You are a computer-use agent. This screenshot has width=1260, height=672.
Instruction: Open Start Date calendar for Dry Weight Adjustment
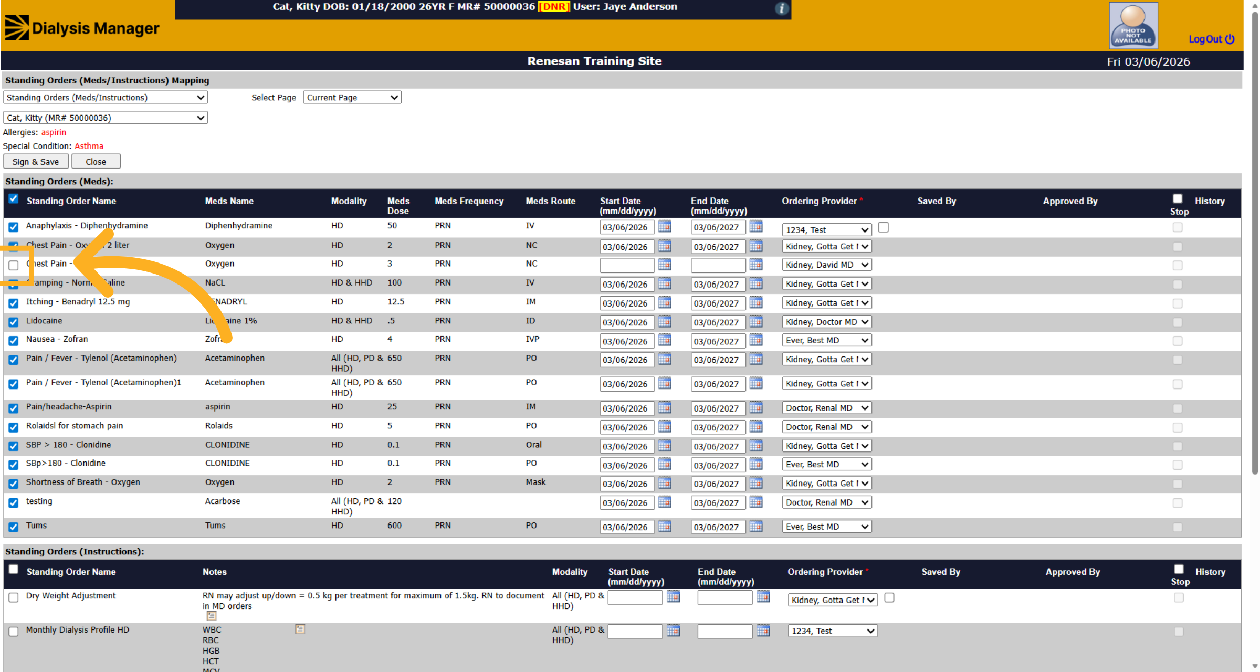(x=673, y=597)
